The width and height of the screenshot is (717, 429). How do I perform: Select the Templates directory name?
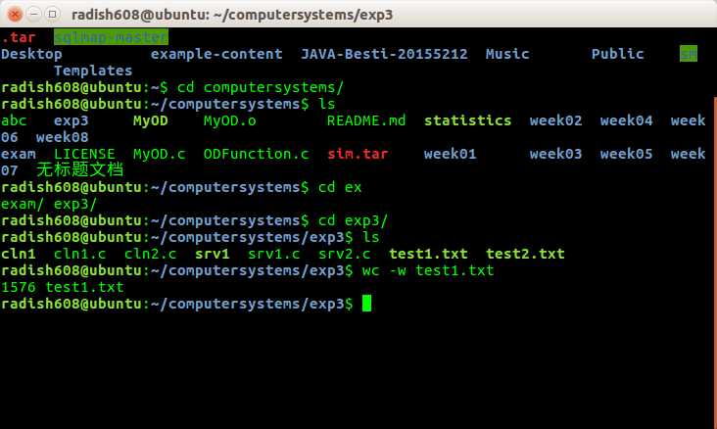[93, 71]
